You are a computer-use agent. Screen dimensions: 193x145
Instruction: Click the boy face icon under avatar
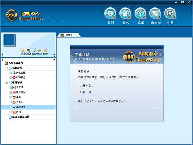[x=29, y=50]
